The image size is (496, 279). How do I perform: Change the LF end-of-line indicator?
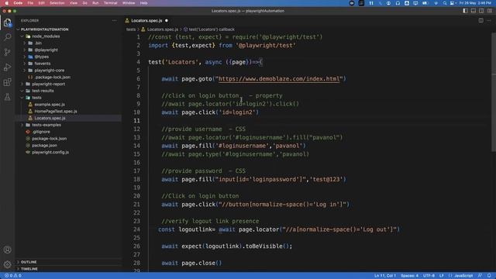pos(441,276)
